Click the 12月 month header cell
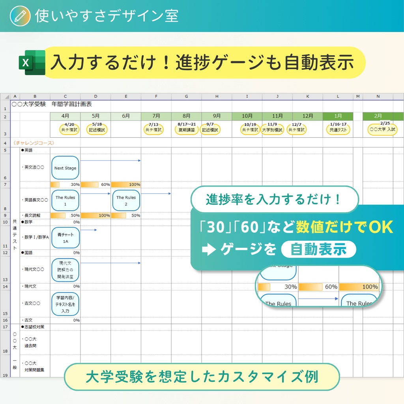The width and height of the screenshot is (404, 404). tap(308, 116)
